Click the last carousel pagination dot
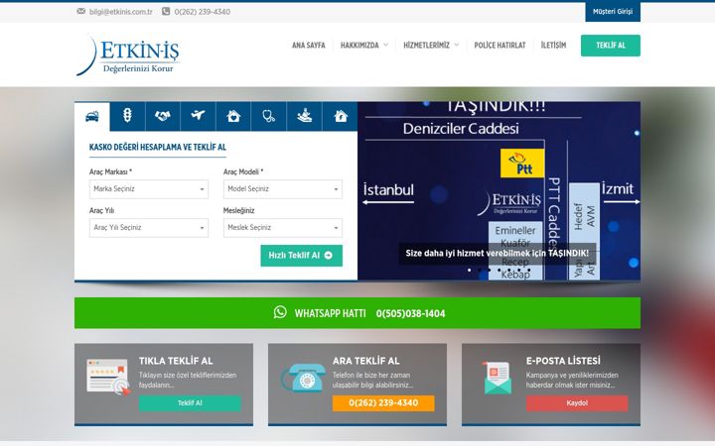The width and height of the screenshot is (715, 446). point(528,270)
